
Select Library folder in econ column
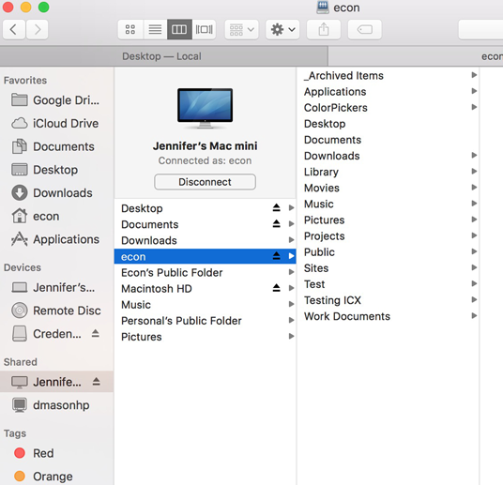389,172
